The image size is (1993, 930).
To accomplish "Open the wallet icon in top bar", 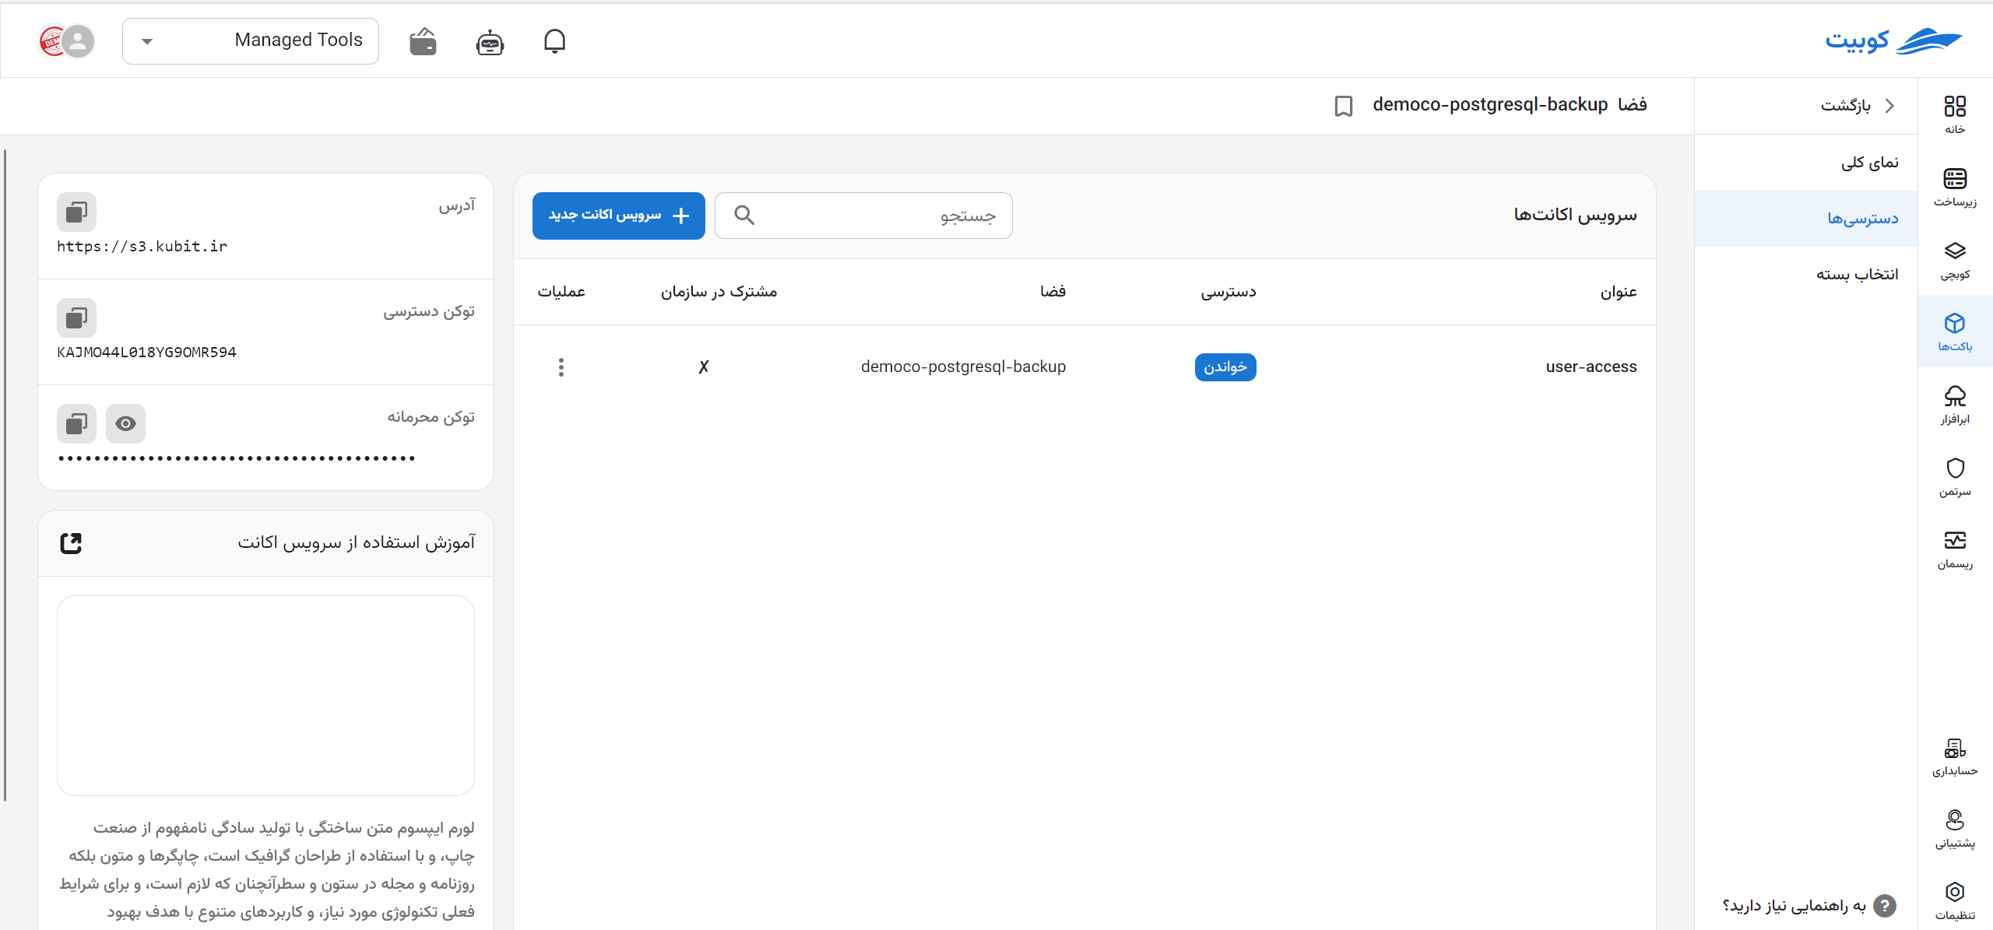I will pyautogui.click(x=423, y=41).
